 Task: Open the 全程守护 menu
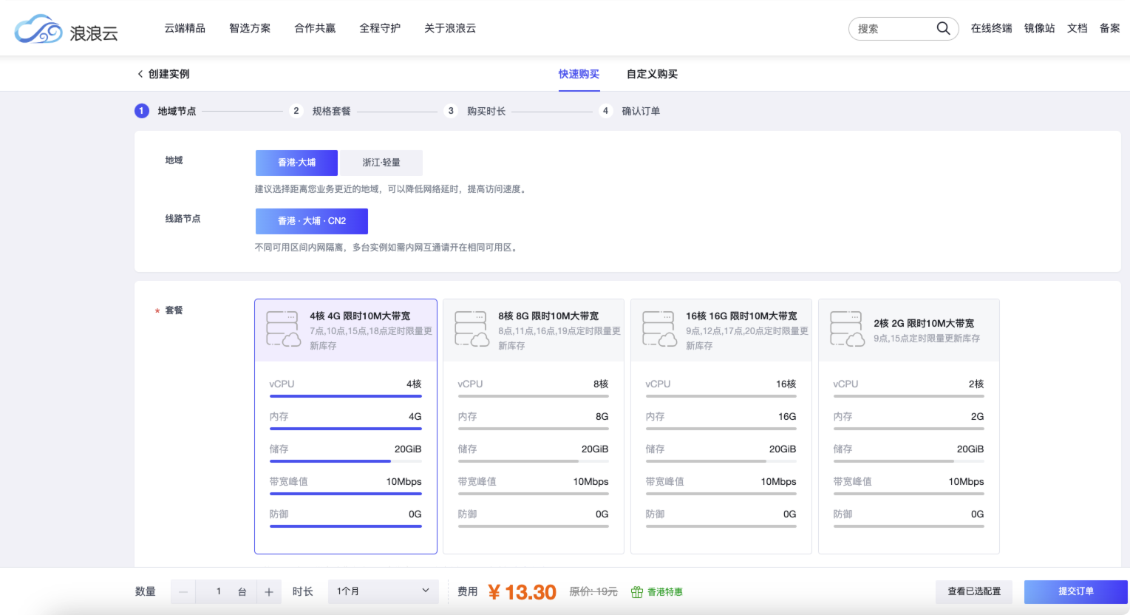click(380, 28)
